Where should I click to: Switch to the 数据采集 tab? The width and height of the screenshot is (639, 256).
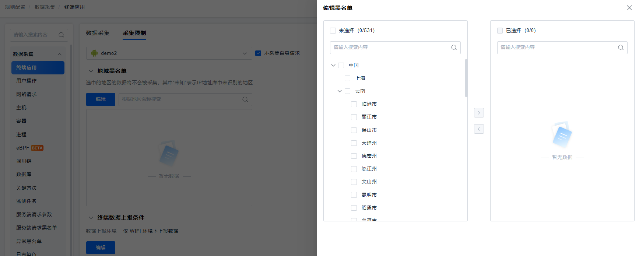click(98, 33)
